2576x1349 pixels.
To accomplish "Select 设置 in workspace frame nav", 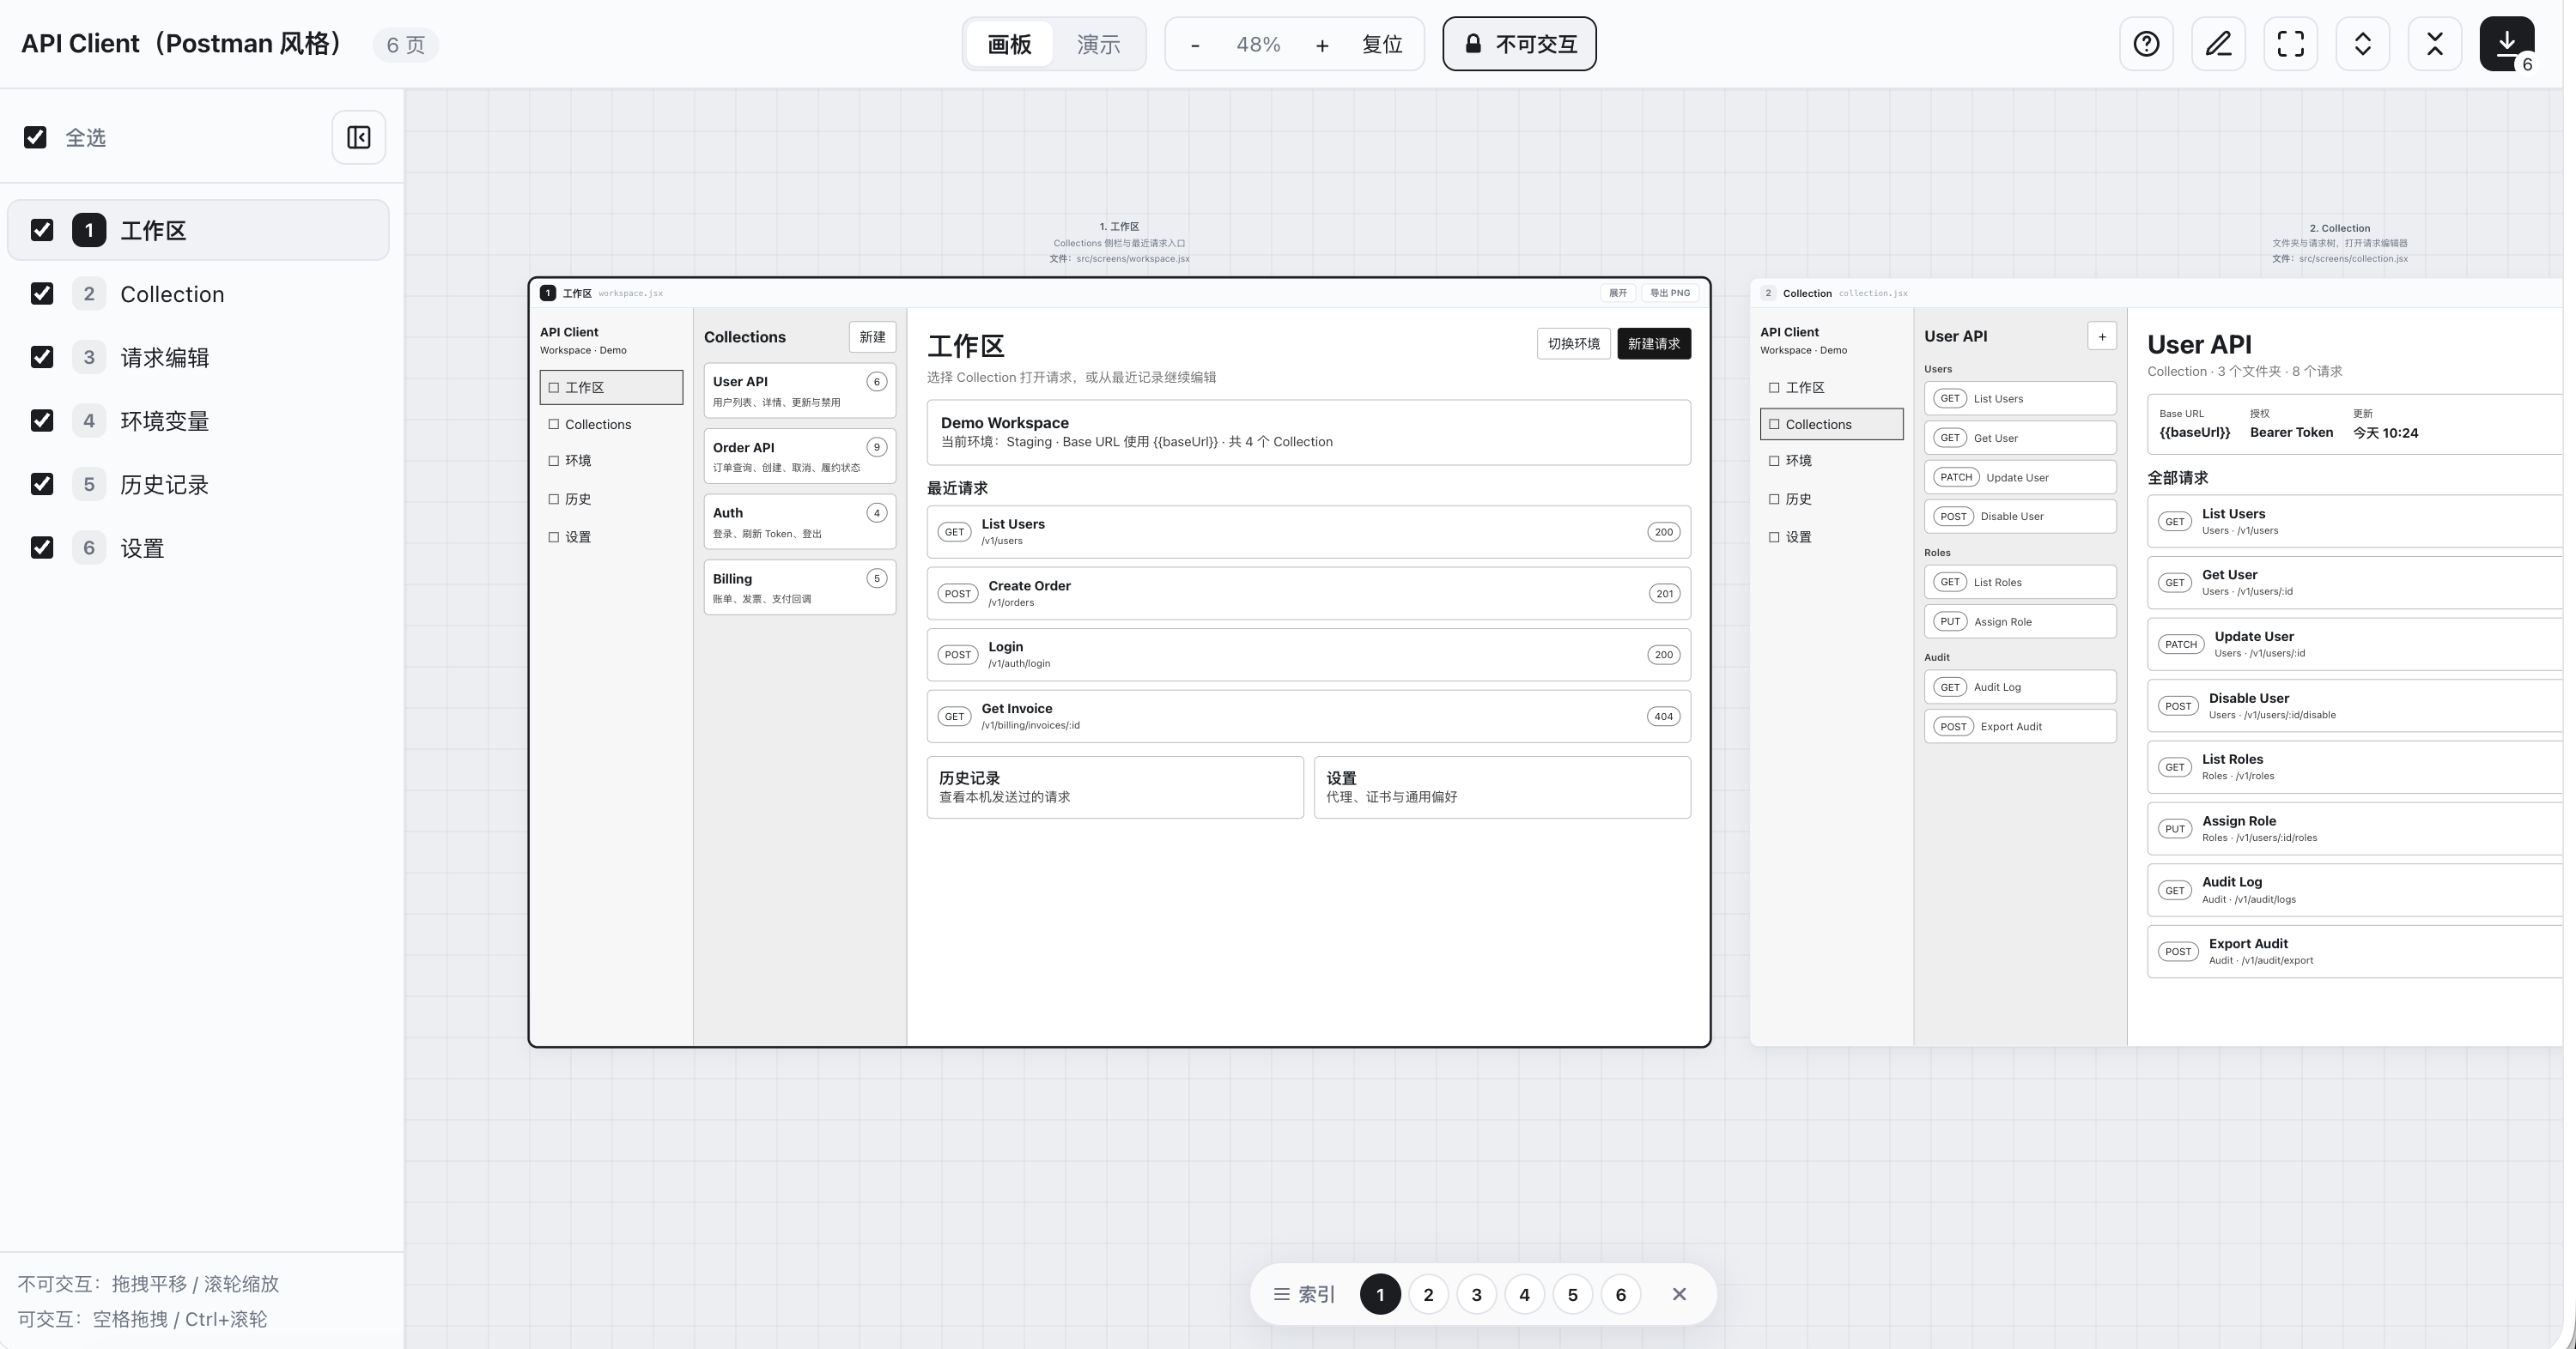I will tap(611, 536).
